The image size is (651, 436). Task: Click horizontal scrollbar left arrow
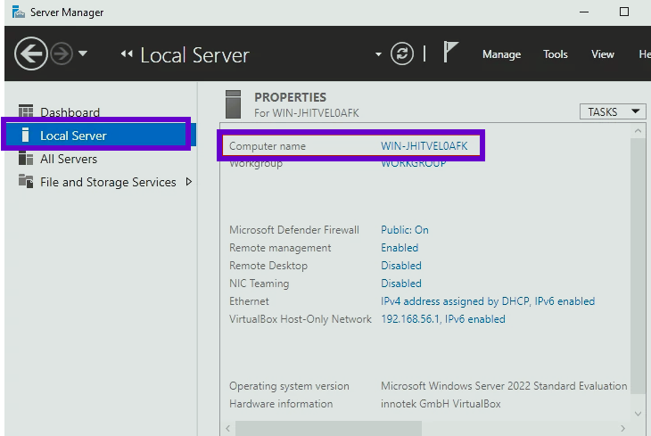point(227,428)
